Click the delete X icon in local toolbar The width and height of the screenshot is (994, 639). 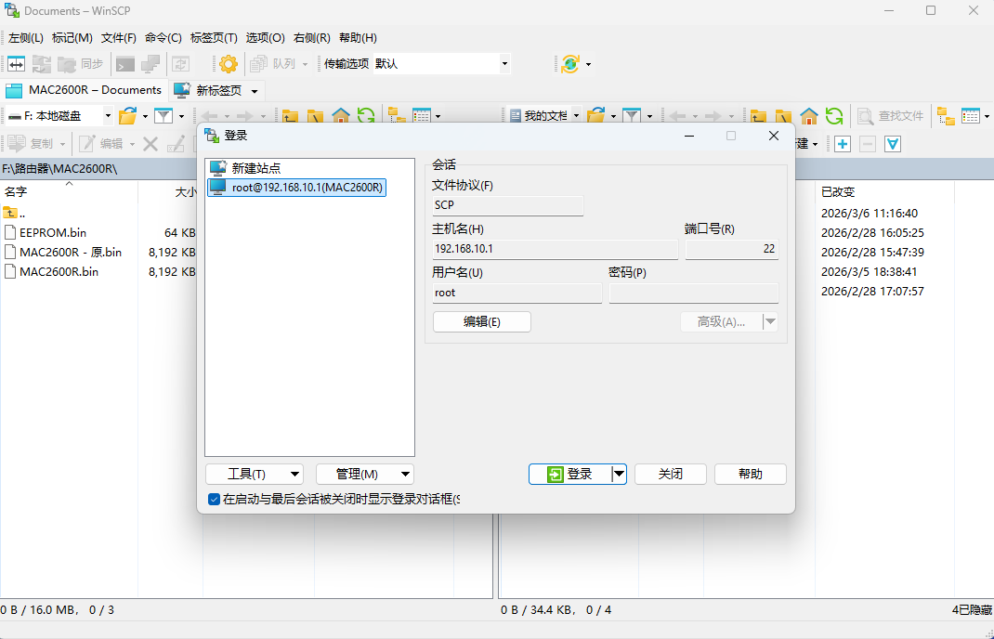coord(150,144)
